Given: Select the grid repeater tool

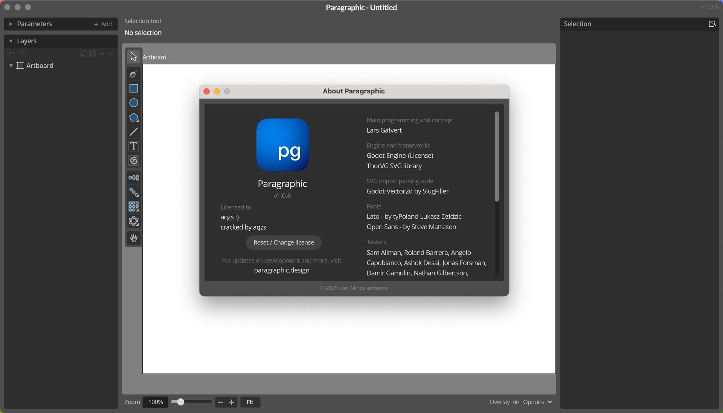Looking at the screenshot, I should 134,207.
